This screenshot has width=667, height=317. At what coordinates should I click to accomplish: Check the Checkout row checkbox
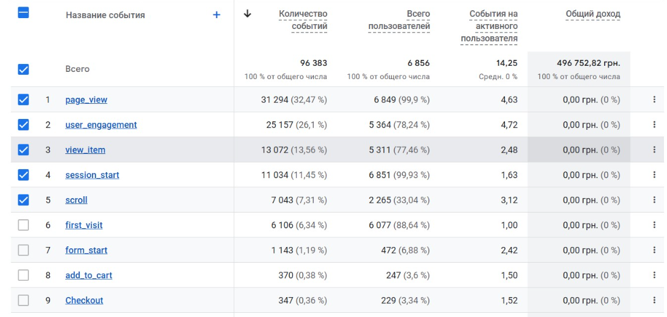tap(24, 300)
